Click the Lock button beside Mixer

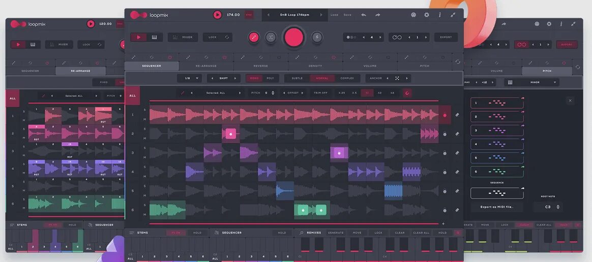[x=218, y=38]
